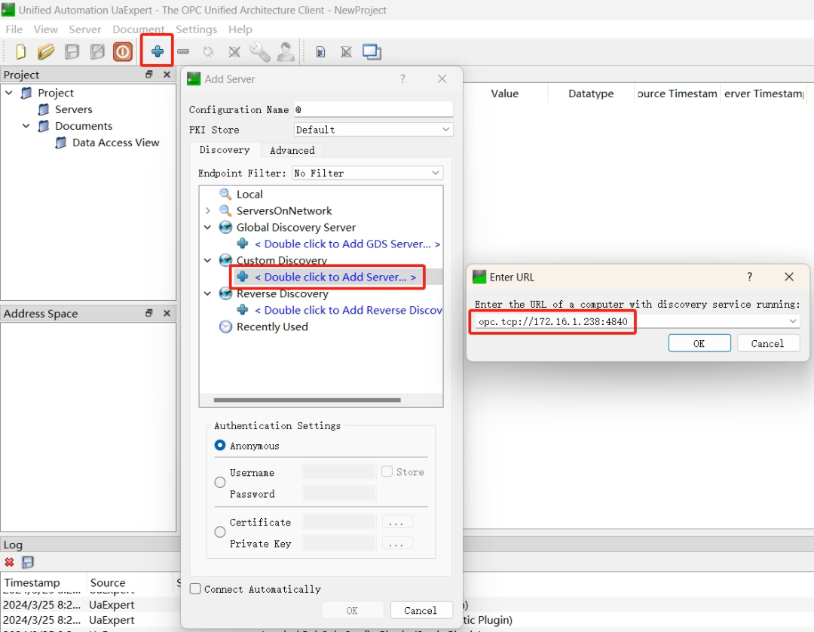The width and height of the screenshot is (814, 632).
Task: Create a new project document icon
Action: click(20, 52)
